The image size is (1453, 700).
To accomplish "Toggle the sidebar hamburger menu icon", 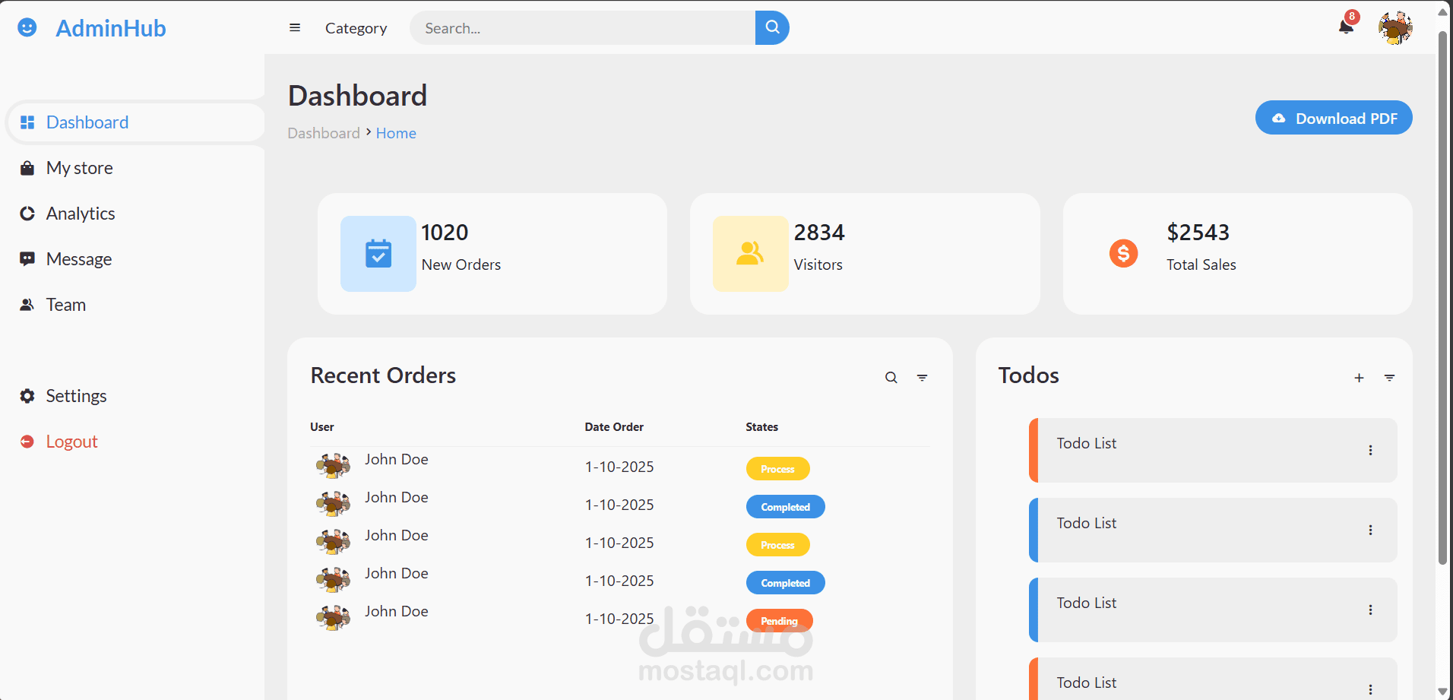I will [x=295, y=28].
